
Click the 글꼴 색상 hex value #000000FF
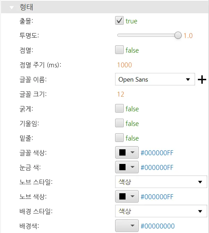point(157,153)
